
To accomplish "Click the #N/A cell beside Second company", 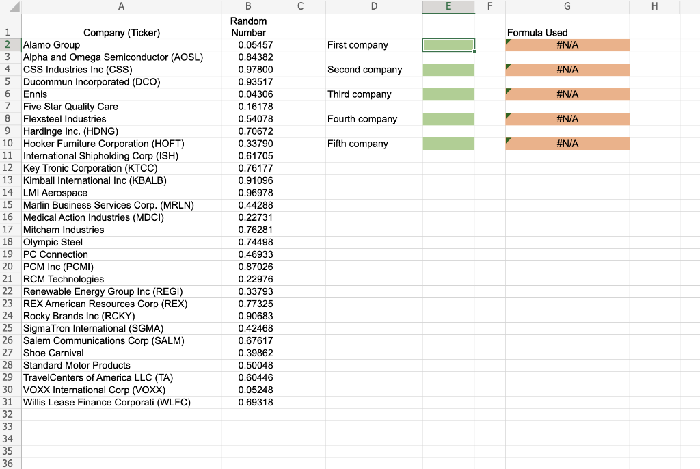I will 567,70.
